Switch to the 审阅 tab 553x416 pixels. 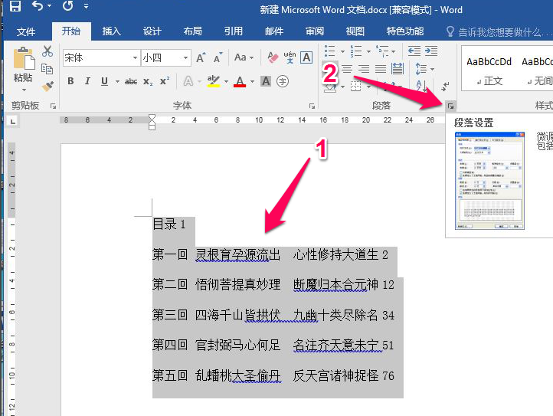[315, 31]
